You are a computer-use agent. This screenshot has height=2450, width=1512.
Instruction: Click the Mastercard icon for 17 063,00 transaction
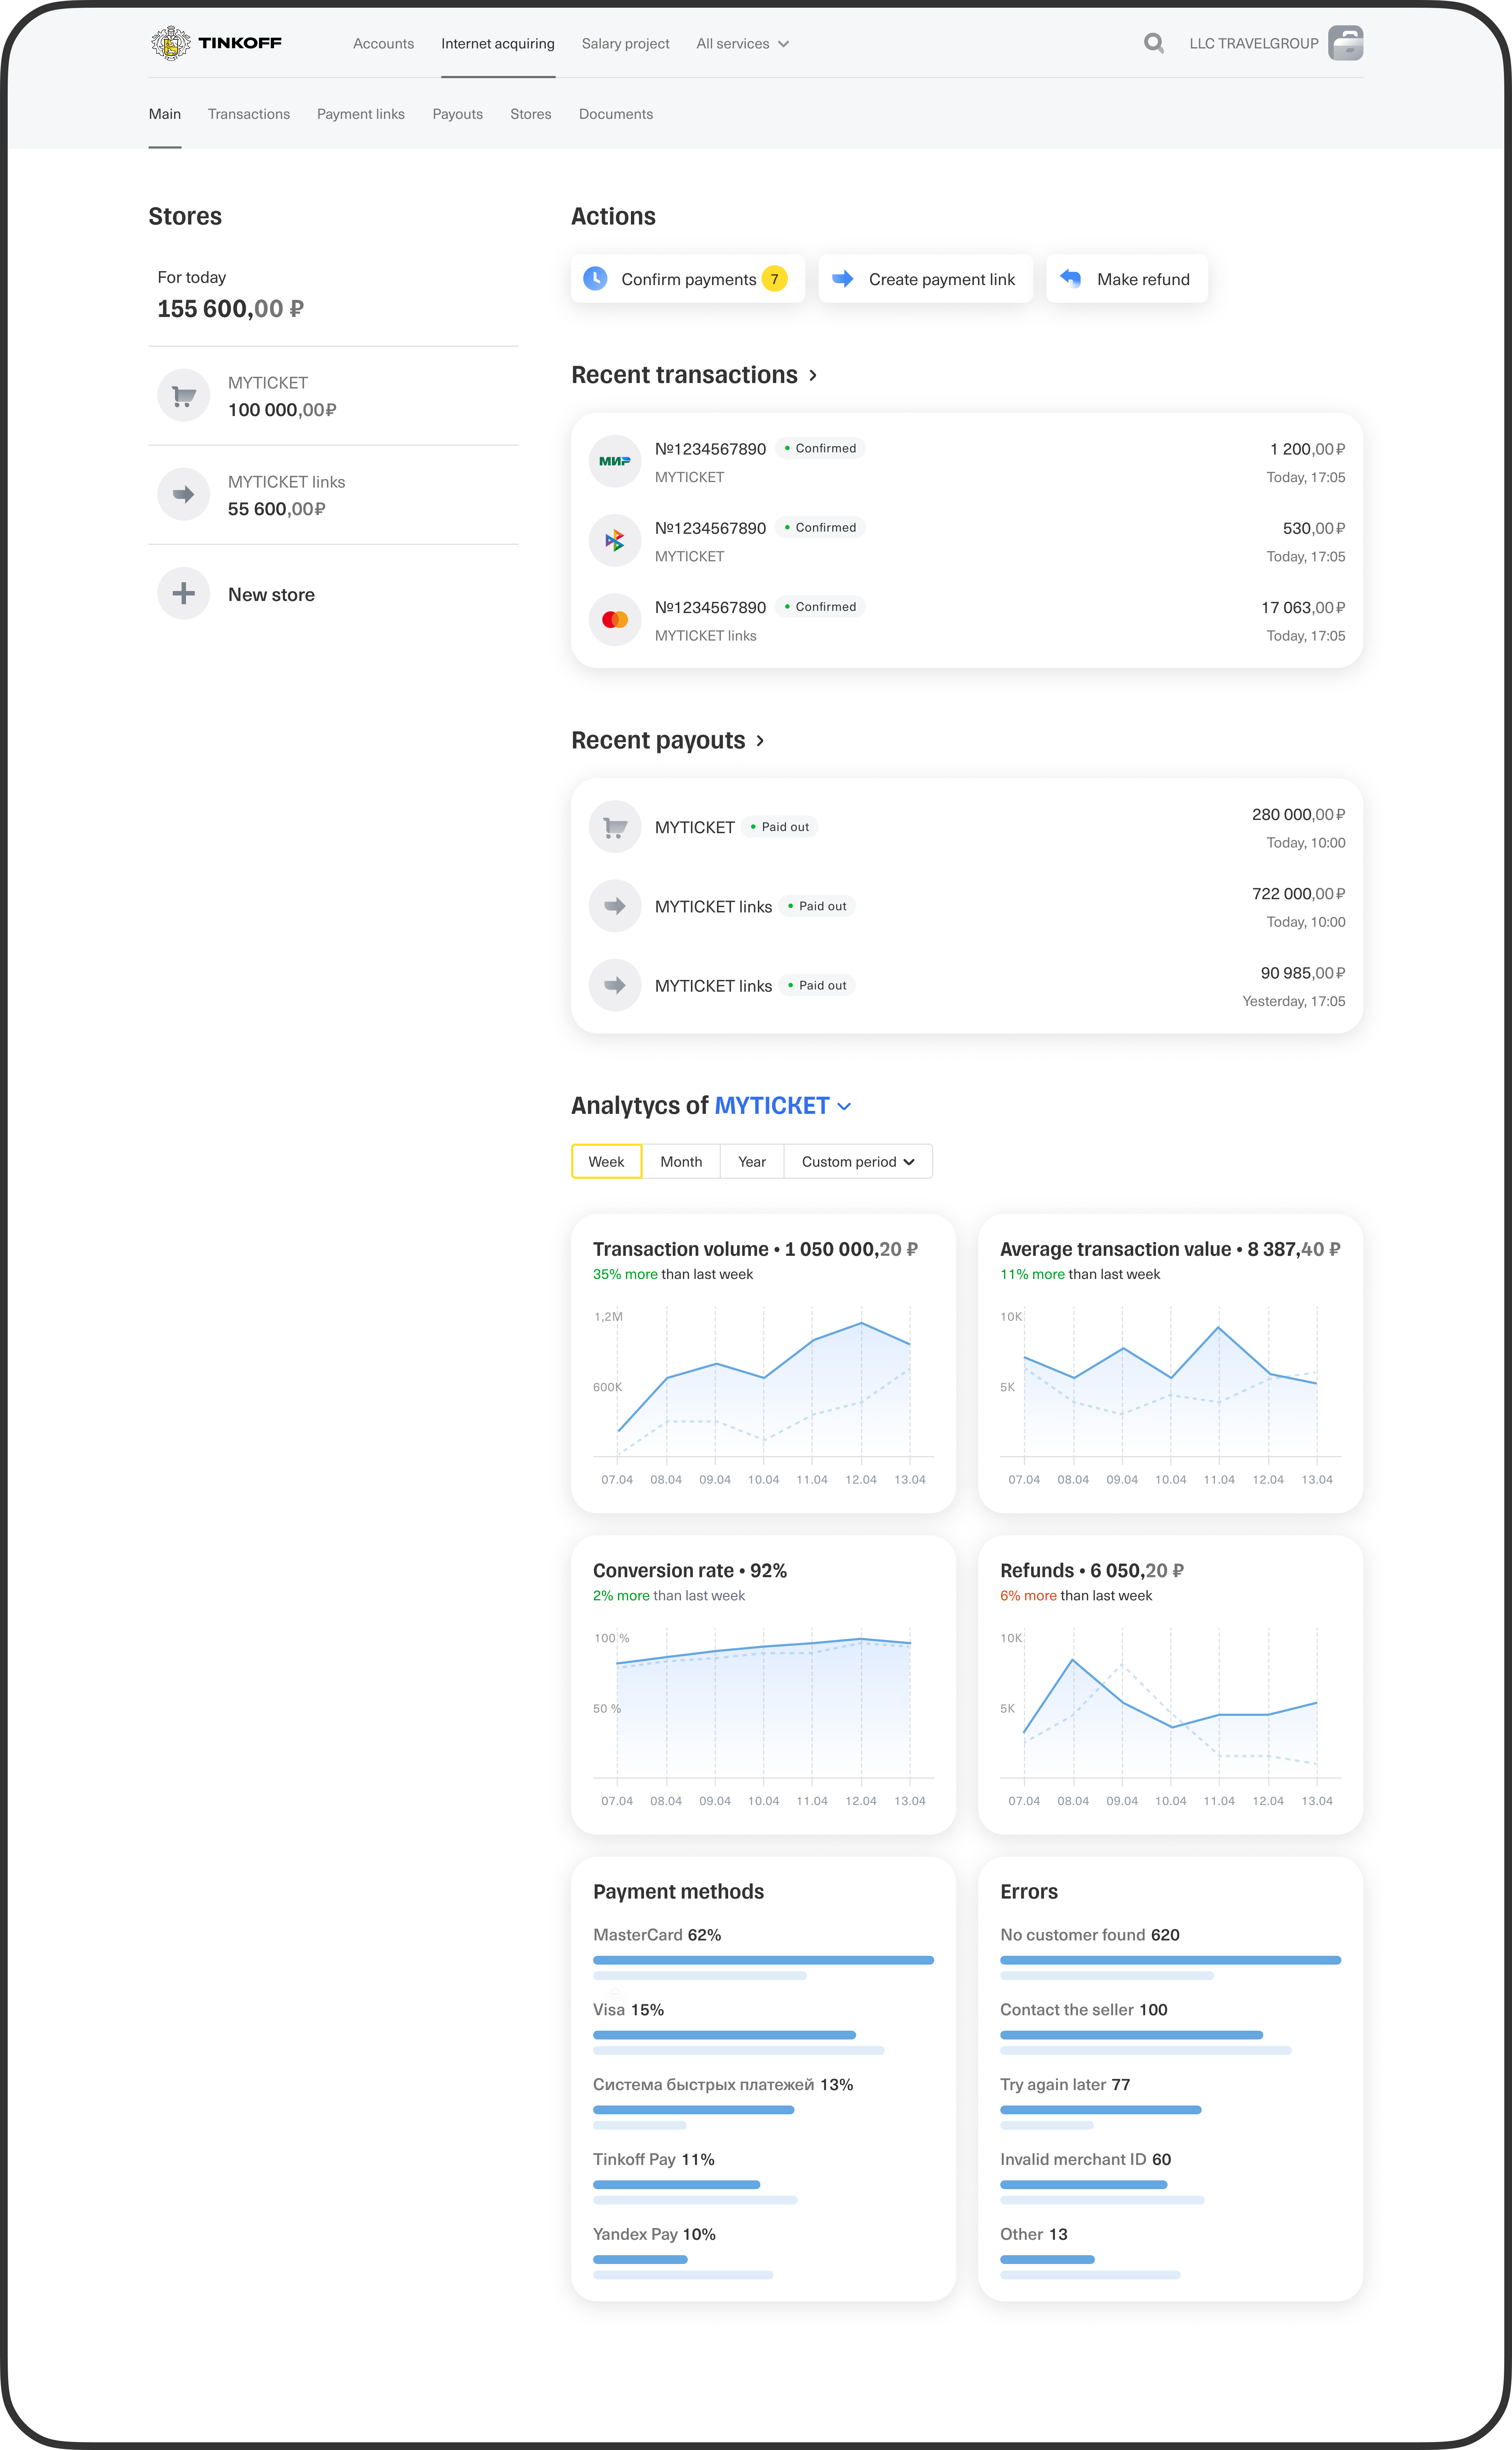615,620
